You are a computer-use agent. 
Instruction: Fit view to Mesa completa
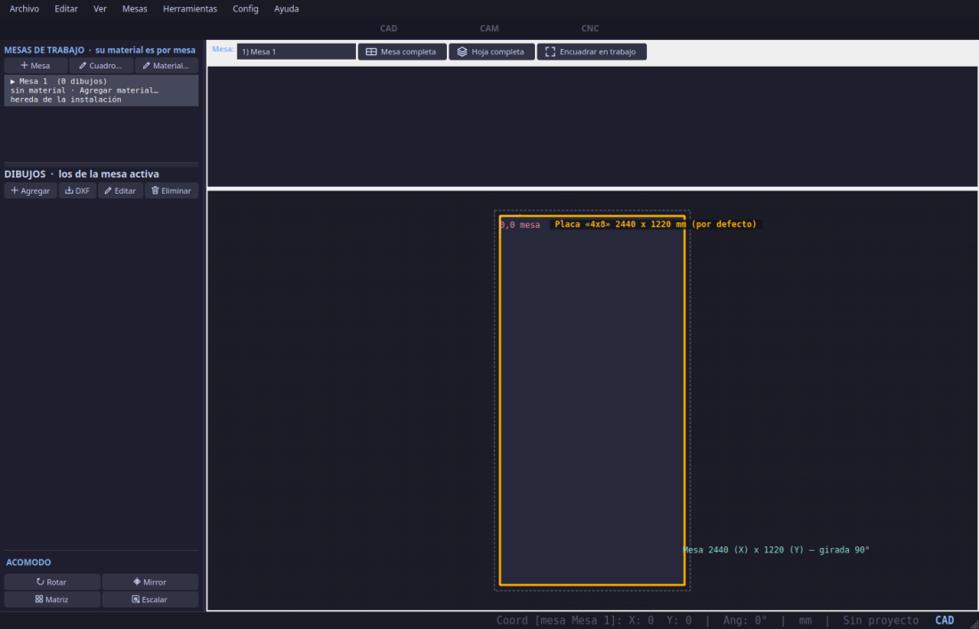(x=402, y=52)
